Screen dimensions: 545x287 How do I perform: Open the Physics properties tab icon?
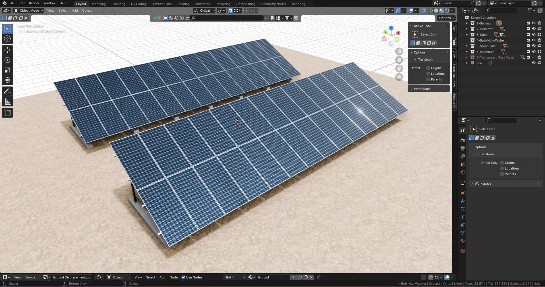[463, 216]
